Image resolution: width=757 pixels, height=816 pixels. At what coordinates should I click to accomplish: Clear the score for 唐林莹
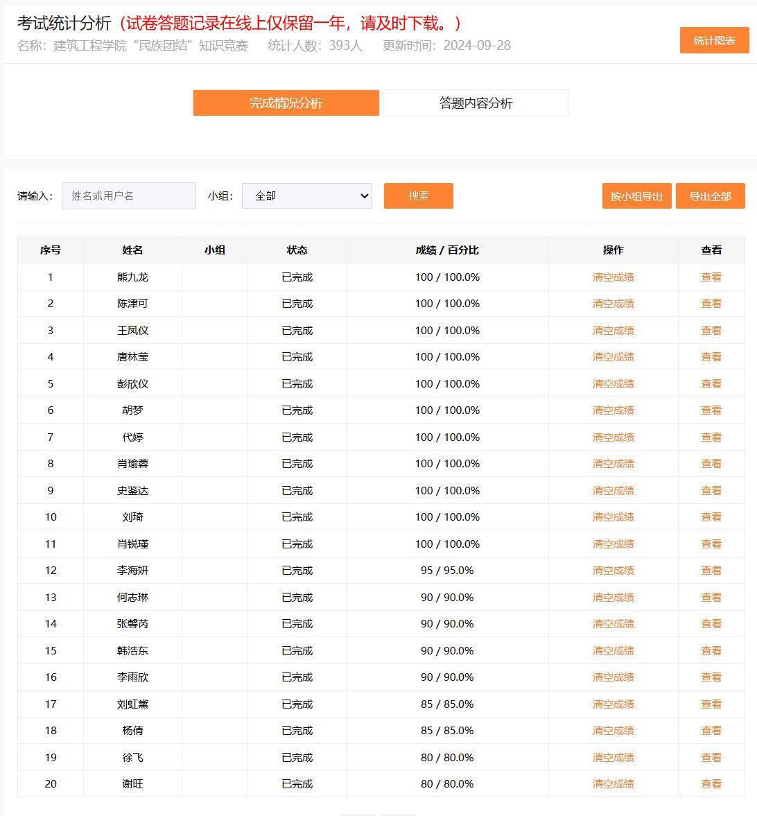[x=613, y=357]
